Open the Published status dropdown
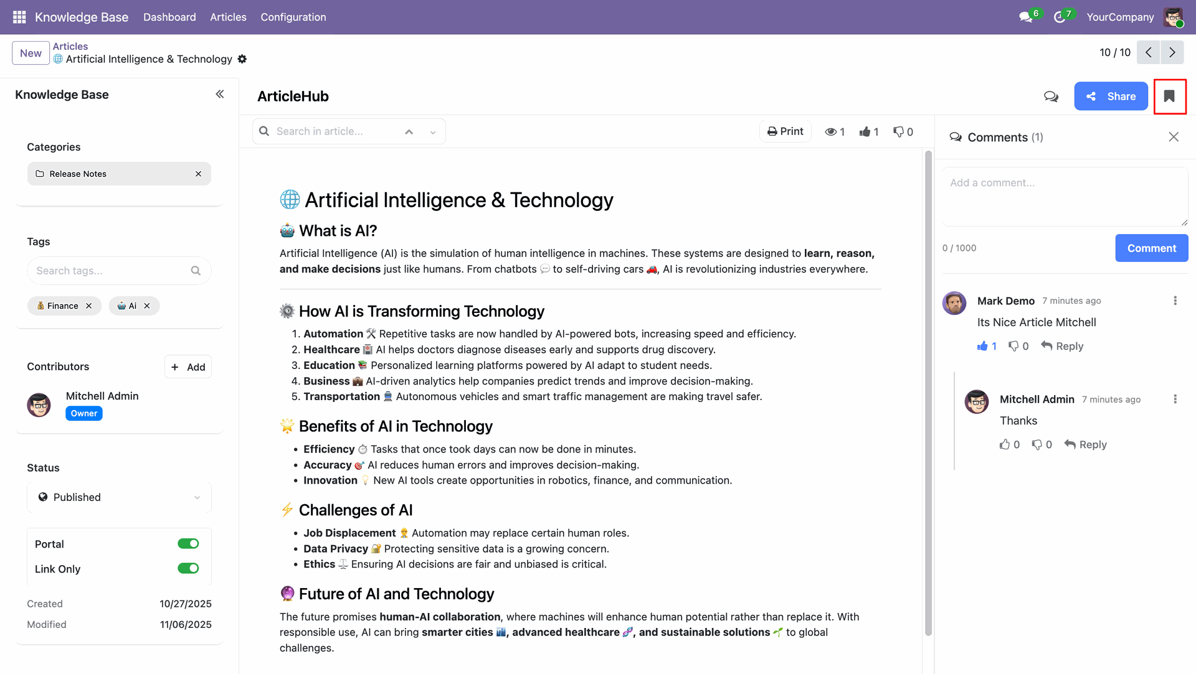 pos(119,497)
